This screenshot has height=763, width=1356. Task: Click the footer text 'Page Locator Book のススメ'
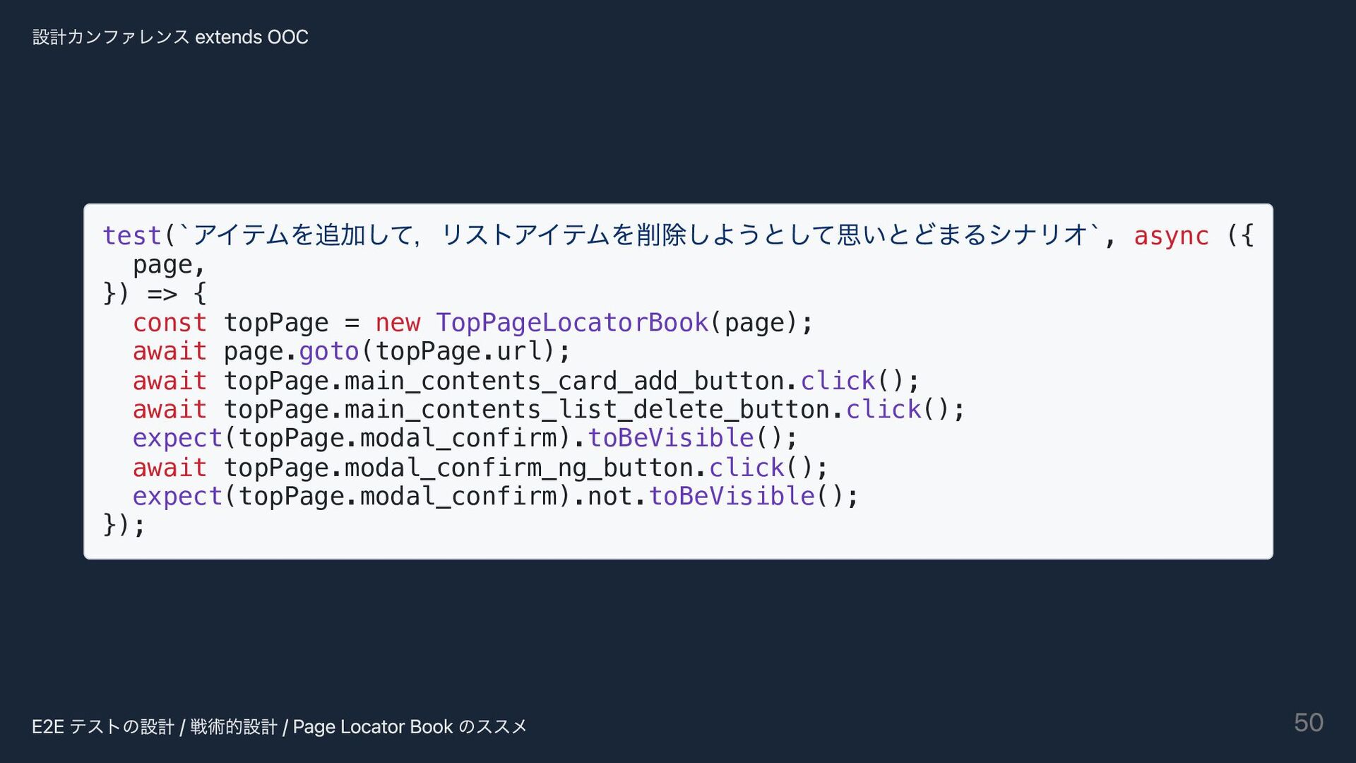pyautogui.click(x=410, y=727)
